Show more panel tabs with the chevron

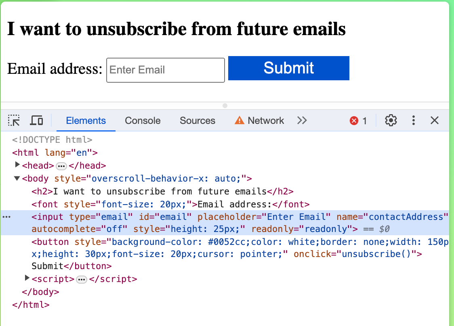pos(302,120)
